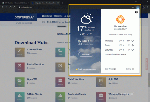This screenshot has height=102, width=150.
Task: Select the stay indoors house icon
Action: click(x=92, y=44)
